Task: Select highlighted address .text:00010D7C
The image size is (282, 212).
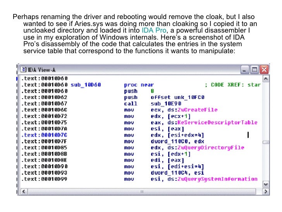Action: coord(44,135)
